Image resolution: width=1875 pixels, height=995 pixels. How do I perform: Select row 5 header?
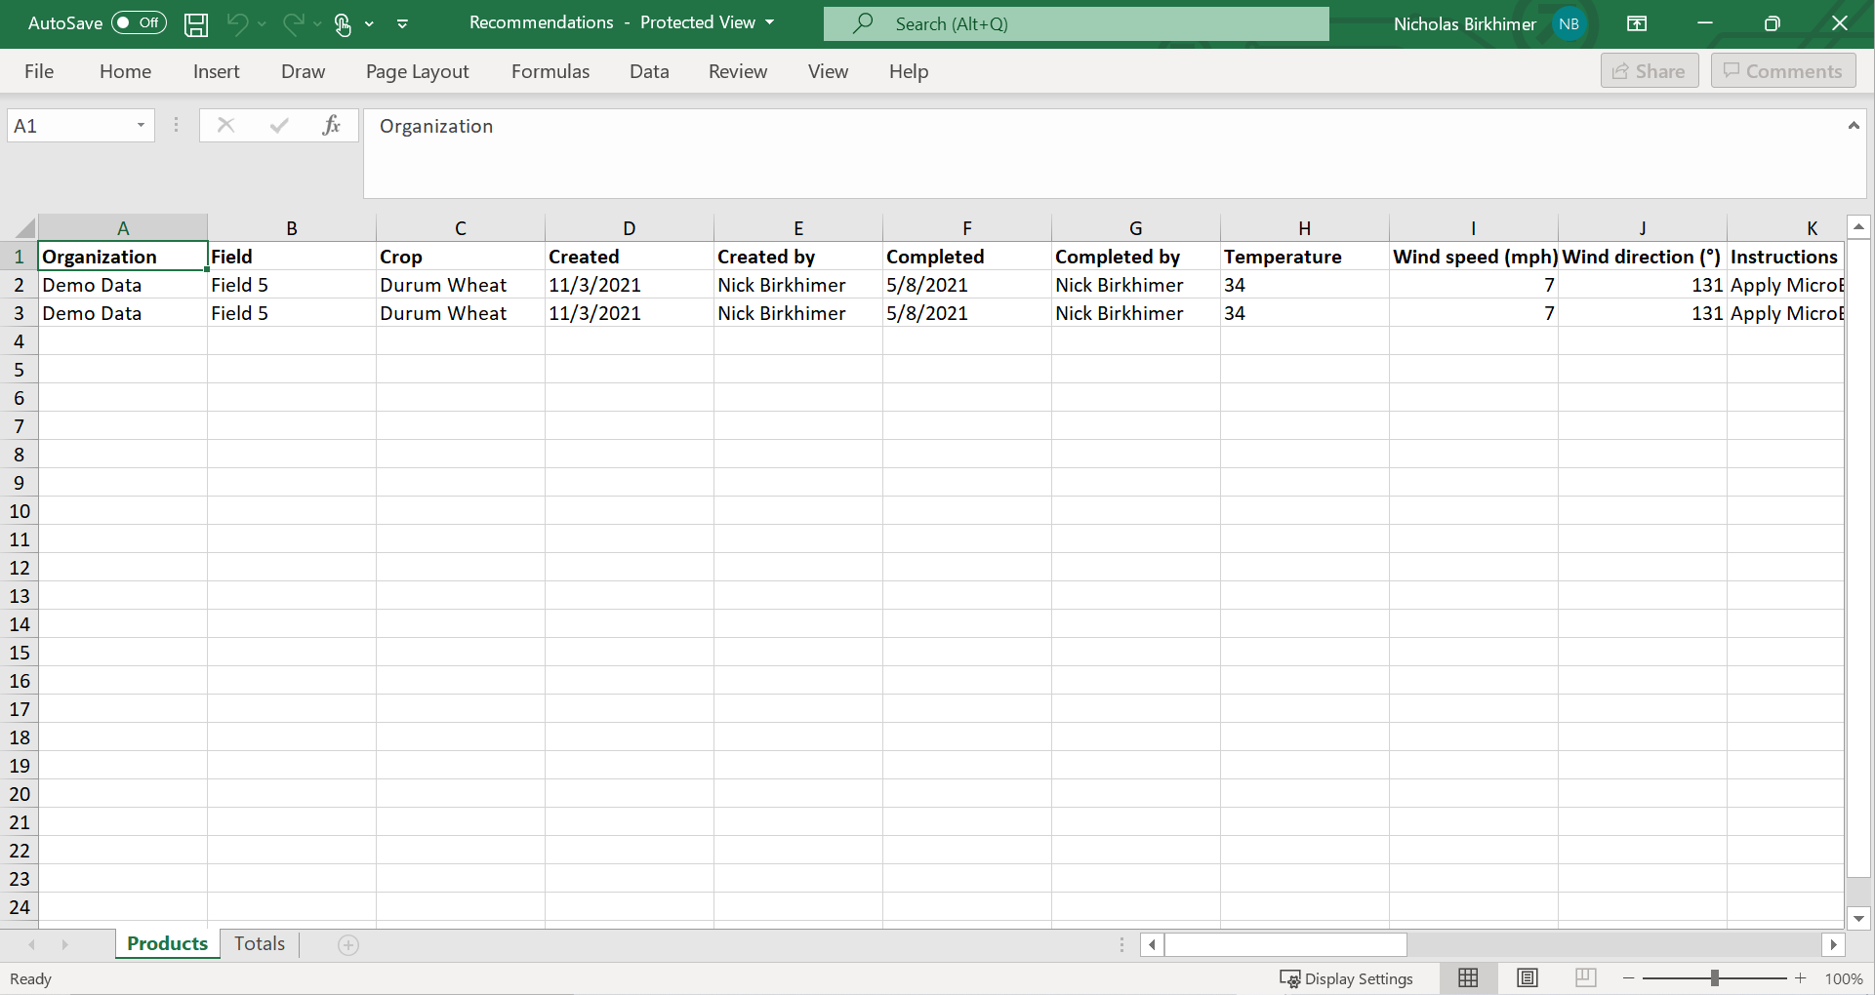(19, 370)
